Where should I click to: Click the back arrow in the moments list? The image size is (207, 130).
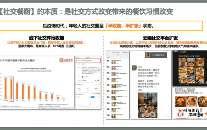coord(107,55)
